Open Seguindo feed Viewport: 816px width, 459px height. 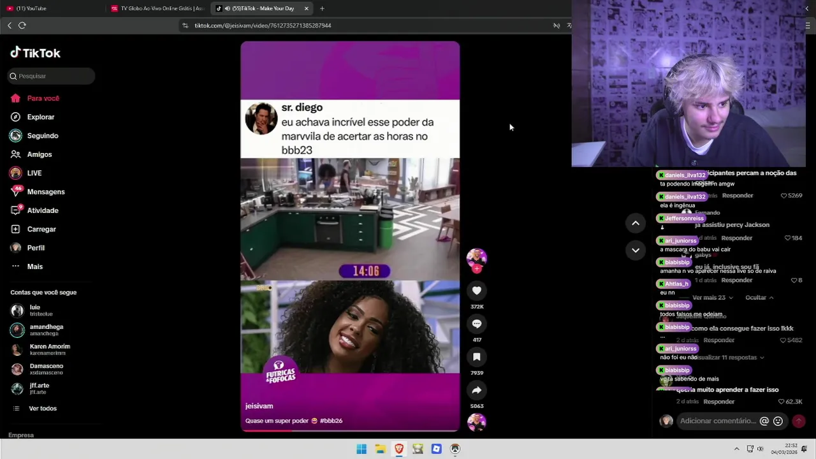(42, 136)
